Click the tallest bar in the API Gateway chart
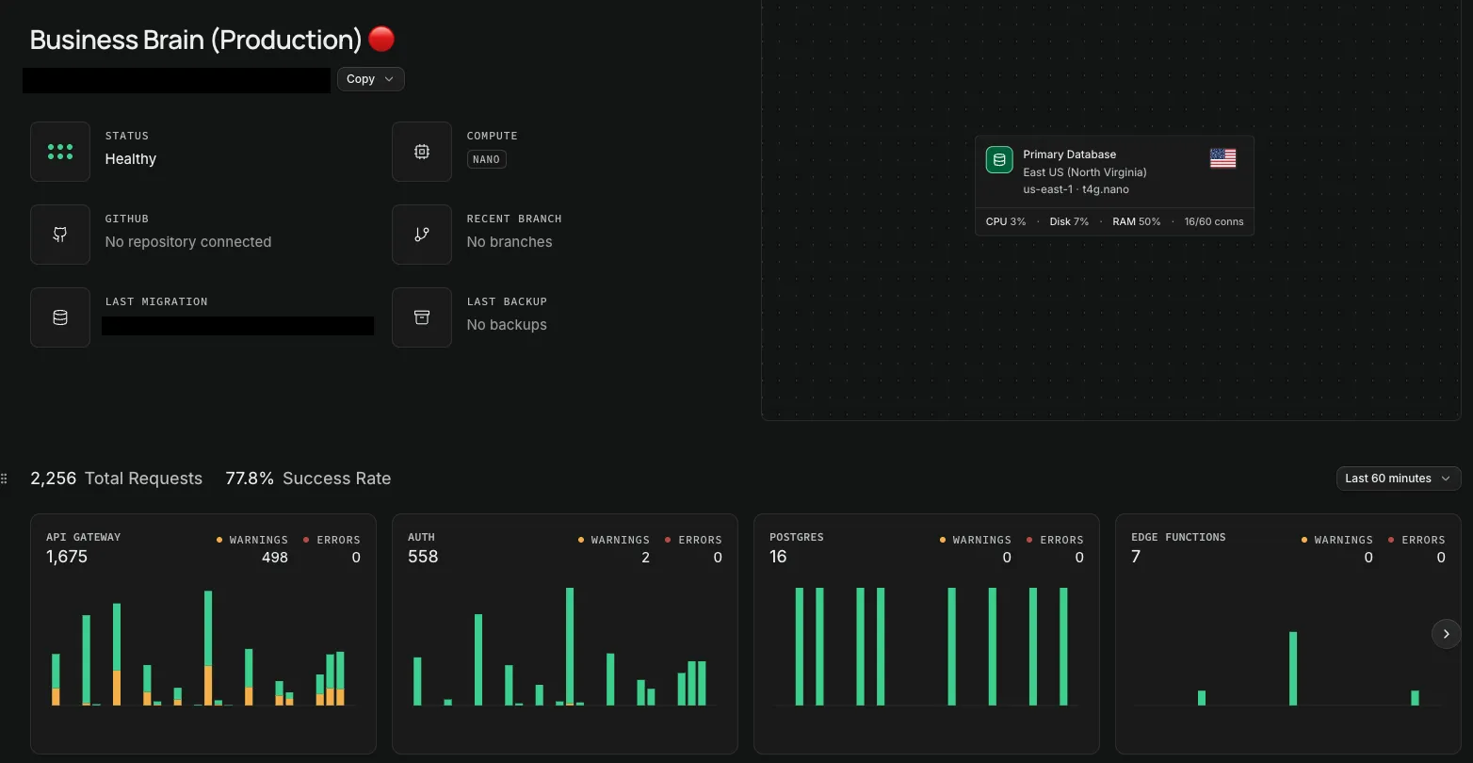The height and width of the screenshot is (763, 1473). tap(208, 648)
